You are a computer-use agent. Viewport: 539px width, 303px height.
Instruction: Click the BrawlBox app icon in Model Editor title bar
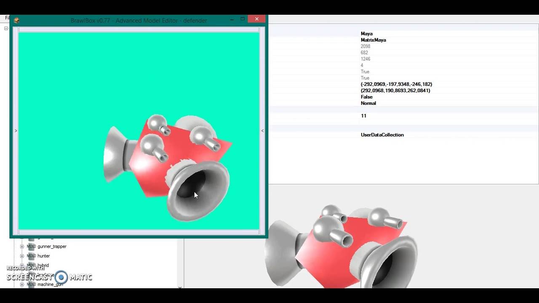point(16,20)
